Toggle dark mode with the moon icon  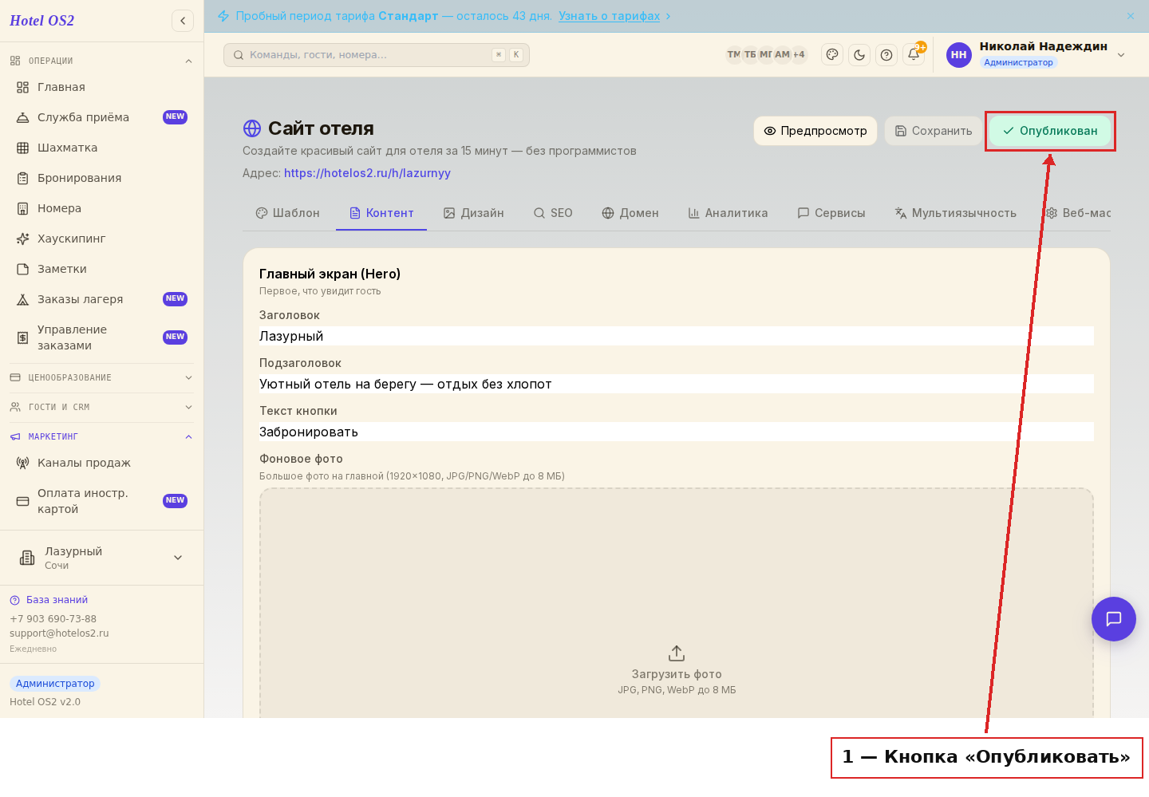click(859, 55)
